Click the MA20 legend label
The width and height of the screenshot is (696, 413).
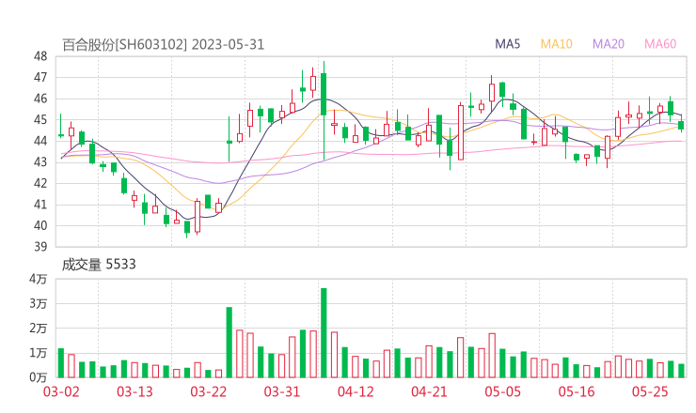point(609,44)
